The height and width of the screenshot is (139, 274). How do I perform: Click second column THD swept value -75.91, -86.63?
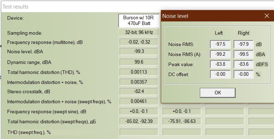(x=182, y=121)
